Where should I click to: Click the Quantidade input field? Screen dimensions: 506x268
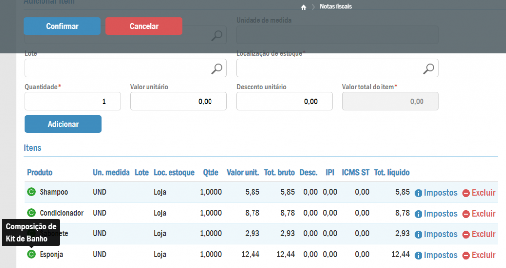coord(73,101)
